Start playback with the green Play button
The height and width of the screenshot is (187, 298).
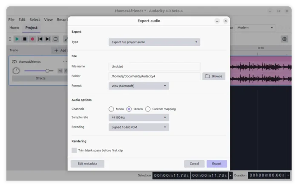[17, 39]
